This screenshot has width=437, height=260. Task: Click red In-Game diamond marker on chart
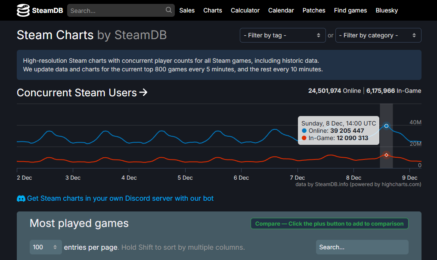point(386,155)
